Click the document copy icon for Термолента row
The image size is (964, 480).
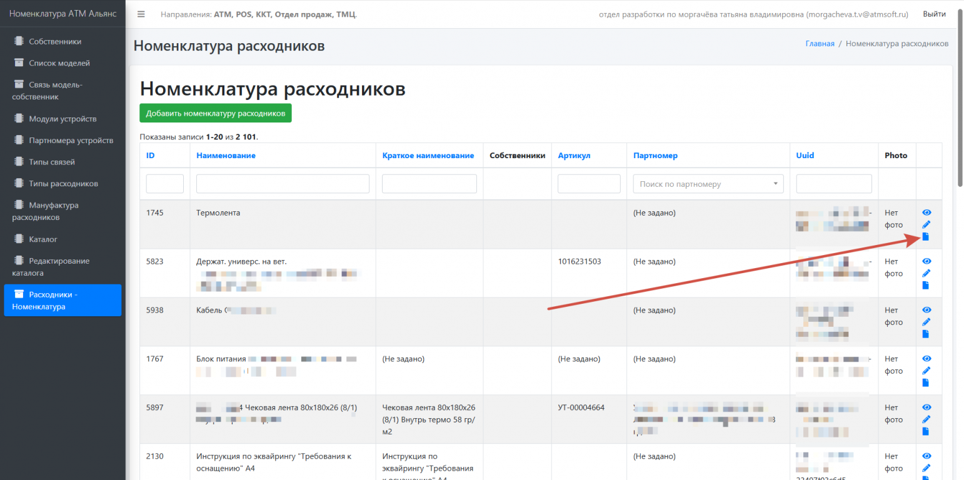(926, 236)
